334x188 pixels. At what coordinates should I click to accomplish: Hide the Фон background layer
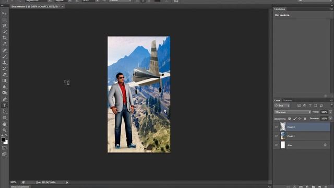click(276, 145)
